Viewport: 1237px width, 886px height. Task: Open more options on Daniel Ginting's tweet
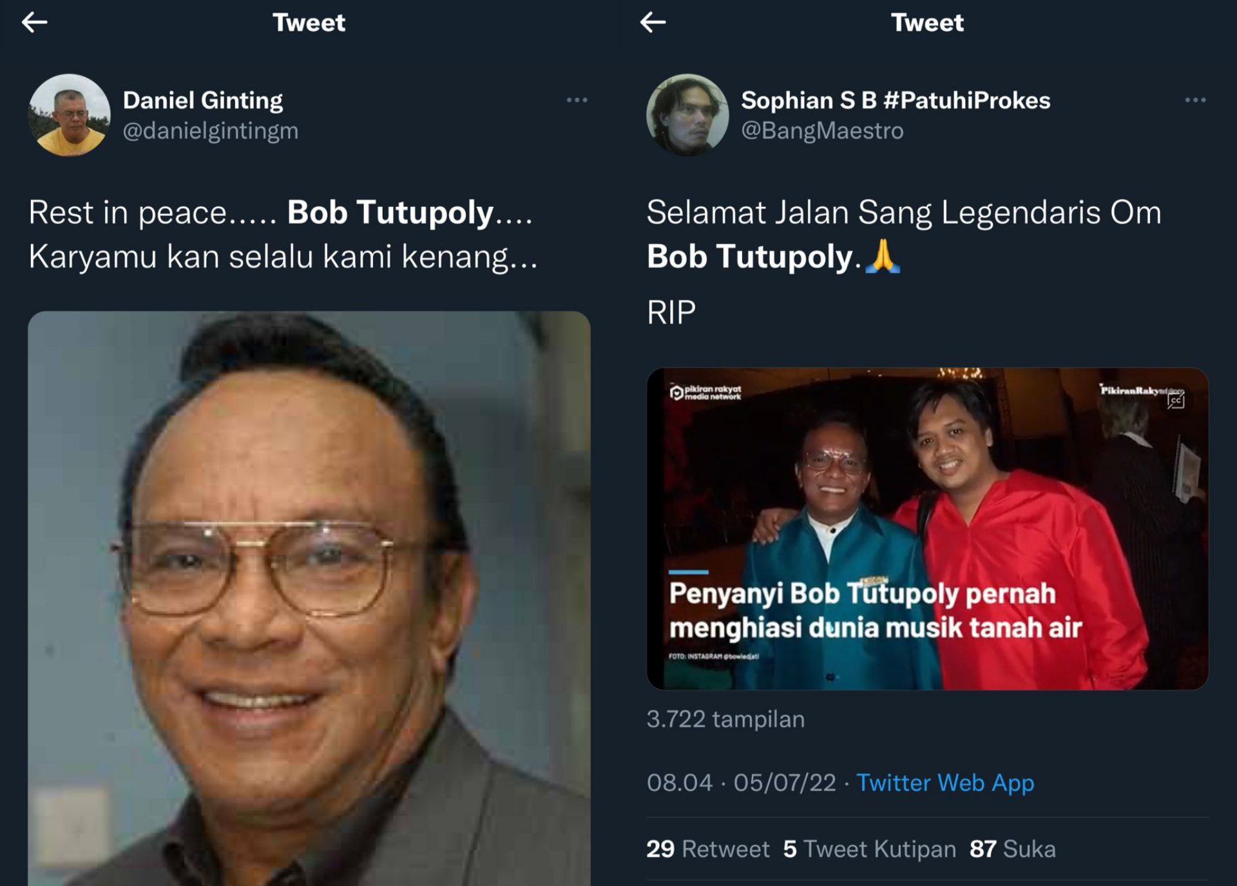577,100
